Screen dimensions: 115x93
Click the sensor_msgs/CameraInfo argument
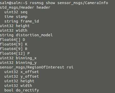pos(83,3)
